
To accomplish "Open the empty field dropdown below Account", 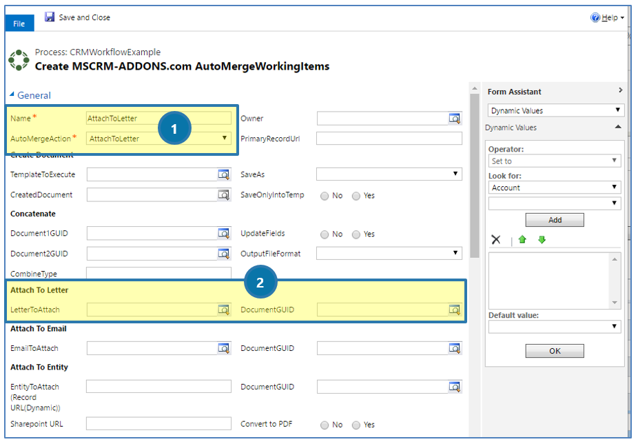I will 555,203.
